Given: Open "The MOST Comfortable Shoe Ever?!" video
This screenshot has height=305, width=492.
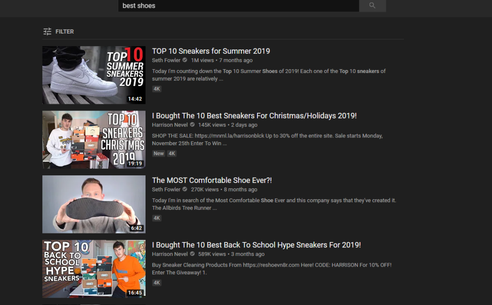Looking at the screenshot, I should [210, 180].
